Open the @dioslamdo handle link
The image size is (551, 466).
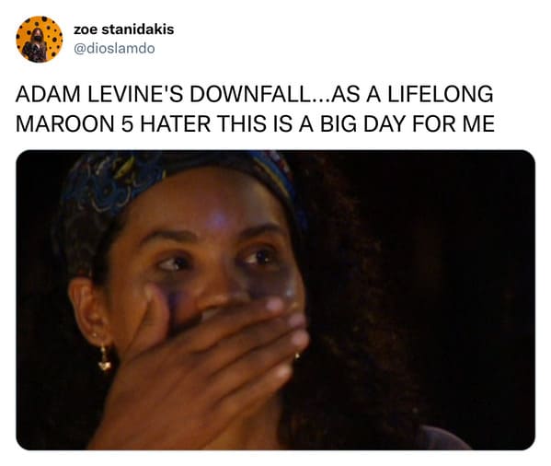coord(114,49)
